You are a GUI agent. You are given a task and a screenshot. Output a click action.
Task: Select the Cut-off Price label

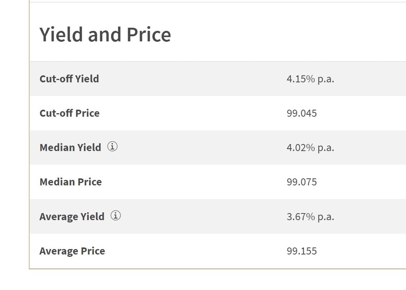pyautogui.click(x=69, y=113)
